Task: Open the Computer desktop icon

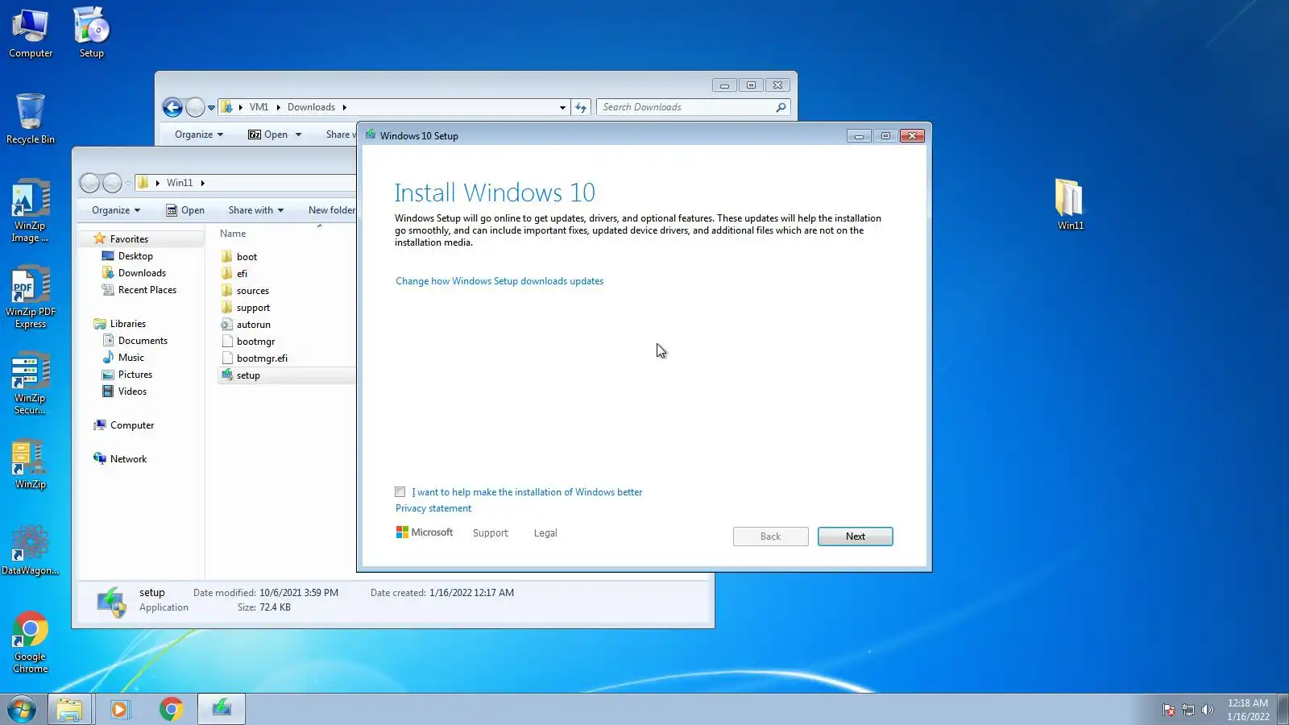Action: click(31, 33)
